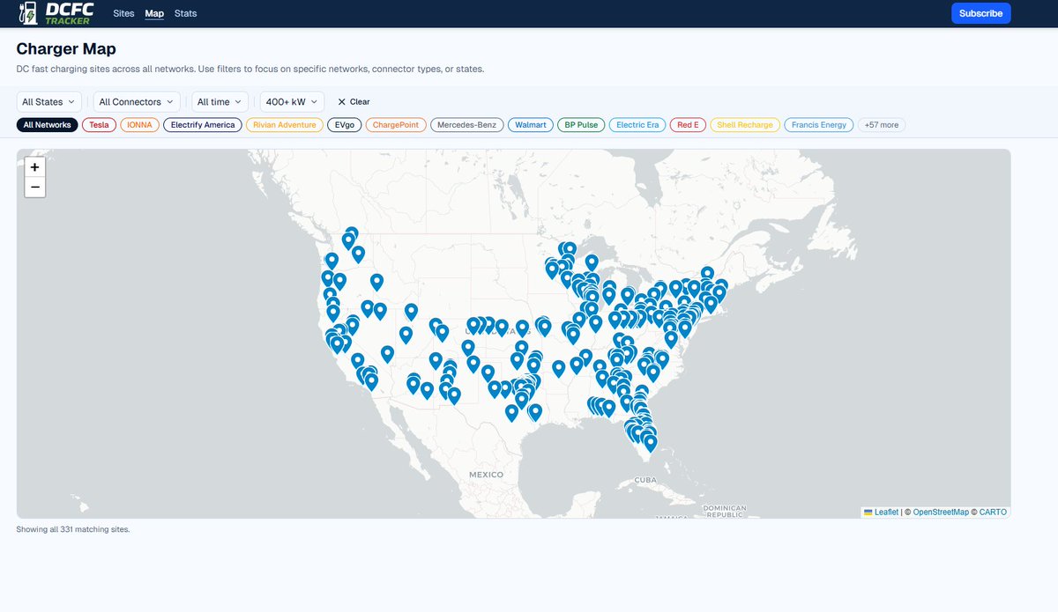The width and height of the screenshot is (1058, 612).
Task: Open the 400+ kW power dropdown
Action: tap(292, 102)
